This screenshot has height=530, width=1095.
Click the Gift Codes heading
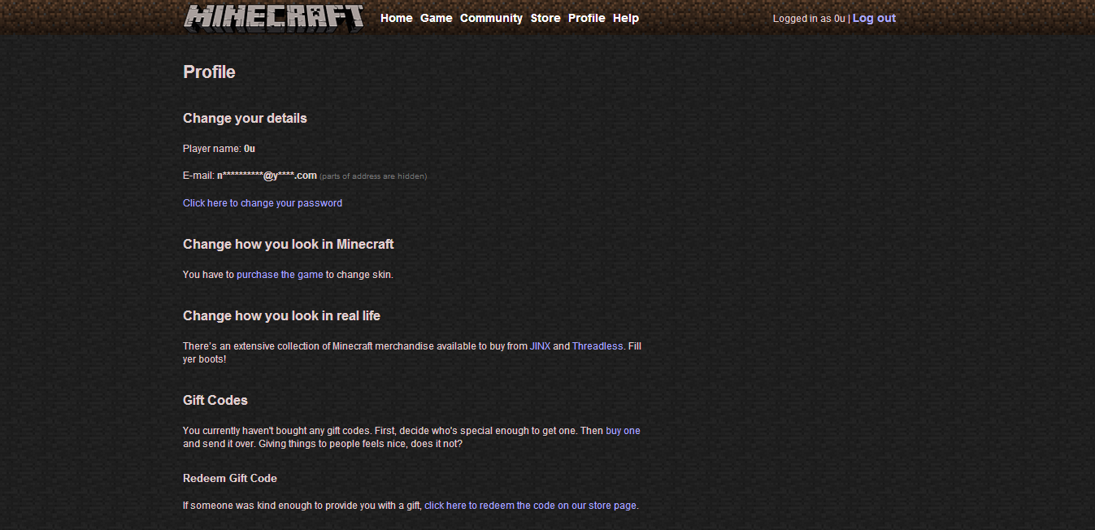215,400
